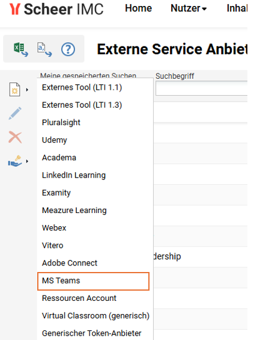260x340 pixels.
Task: Go to the Home navigation link
Action: tap(139, 8)
